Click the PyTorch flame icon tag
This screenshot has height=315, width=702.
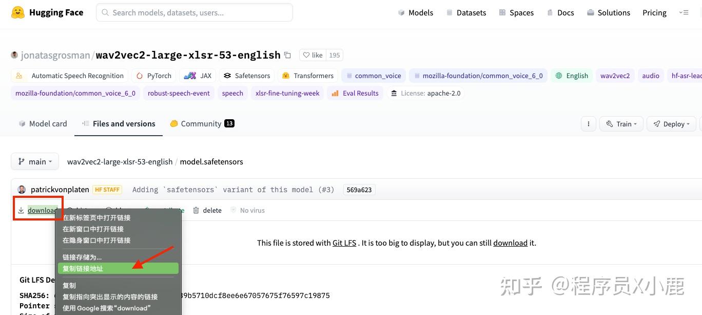tap(139, 76)
